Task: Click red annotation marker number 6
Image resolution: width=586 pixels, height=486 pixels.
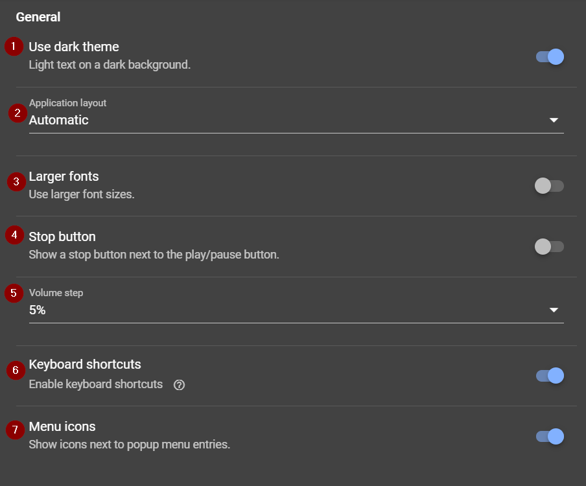Action: pos(16,371)
